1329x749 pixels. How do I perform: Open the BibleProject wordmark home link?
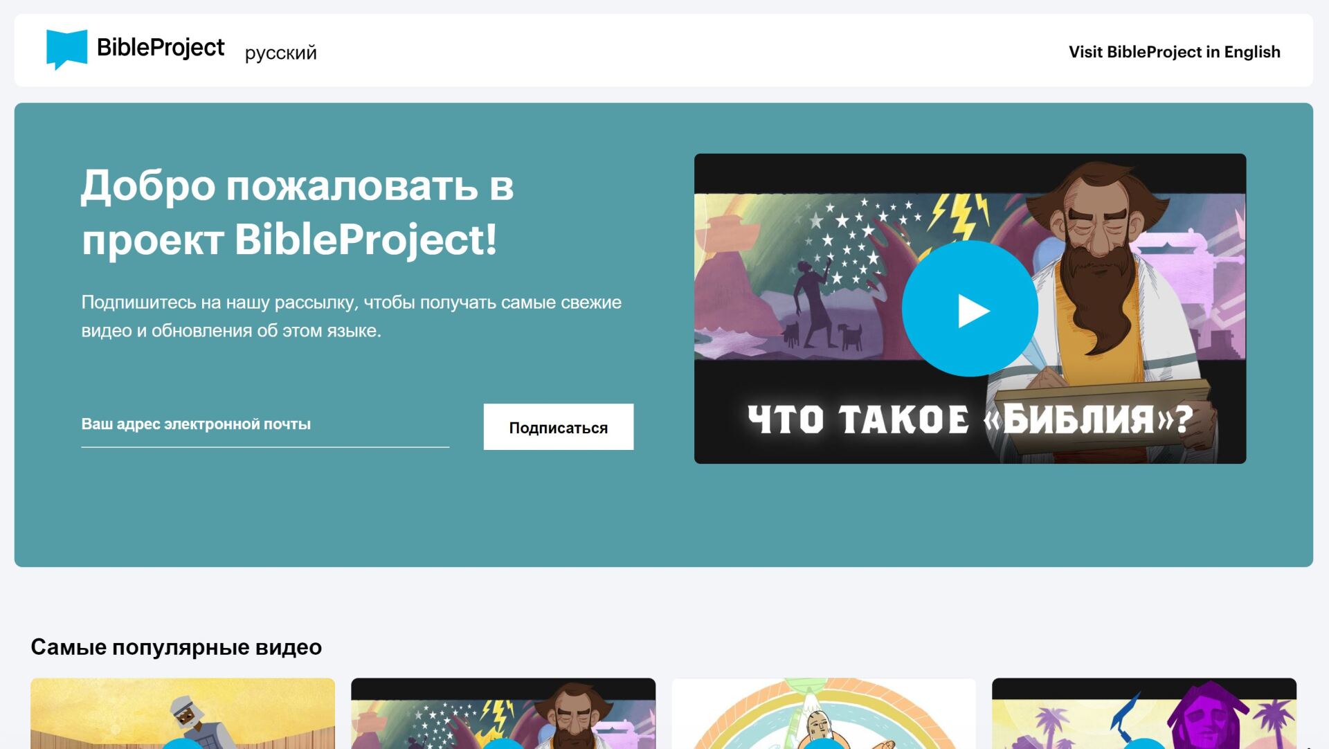coord(161,48)
